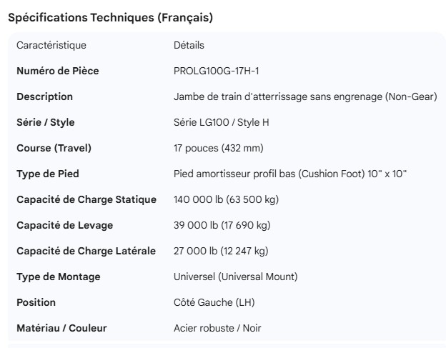Click the Spécifications Techniques (Français) heading

coord(110,18)
